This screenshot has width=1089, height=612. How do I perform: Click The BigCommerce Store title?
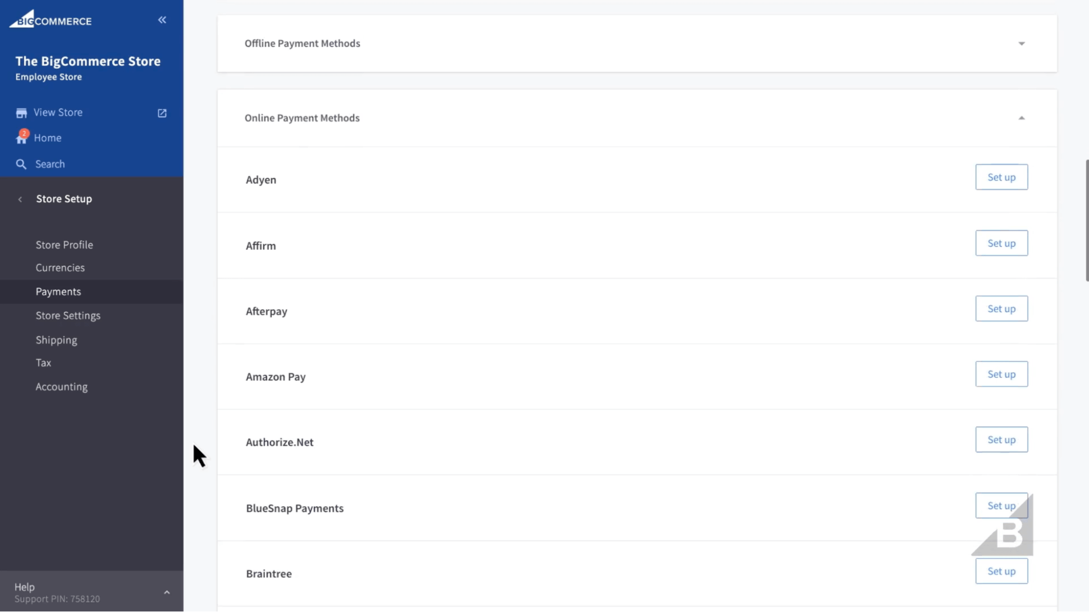tap(88, 61)
